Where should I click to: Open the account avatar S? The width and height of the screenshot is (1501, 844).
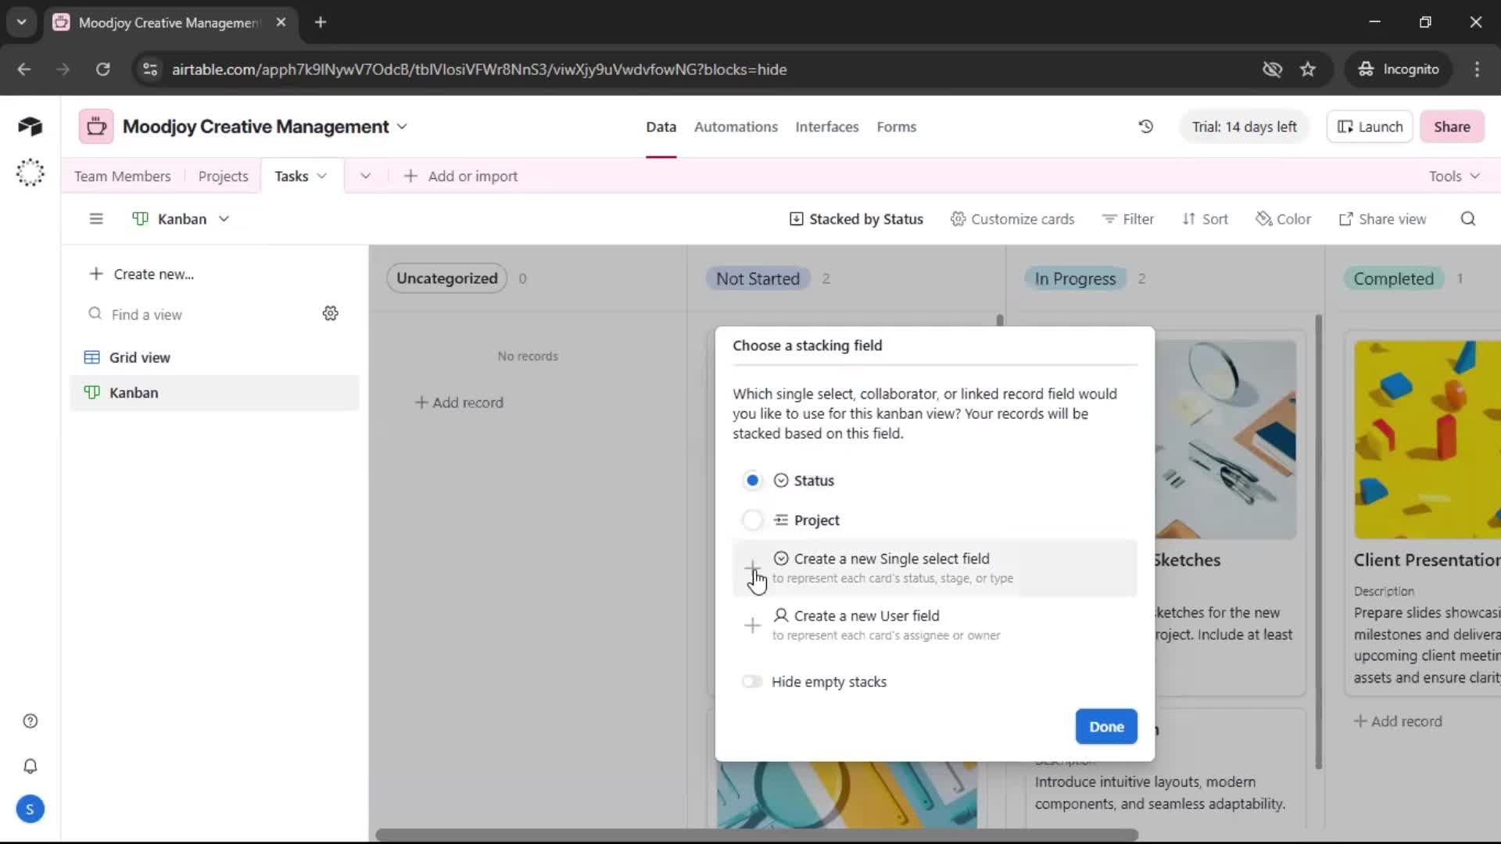pos(30,809)
